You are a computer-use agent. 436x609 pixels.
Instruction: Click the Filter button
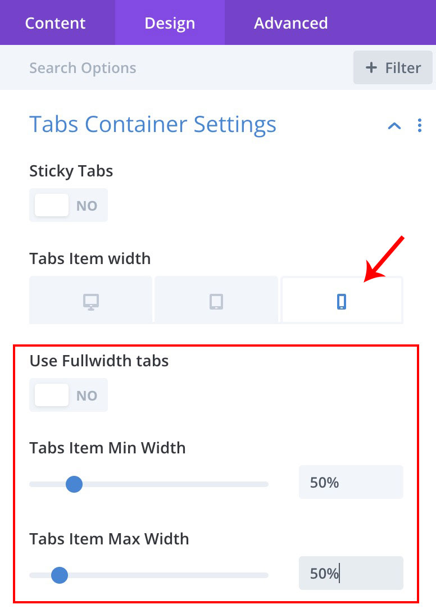point(393,67)
